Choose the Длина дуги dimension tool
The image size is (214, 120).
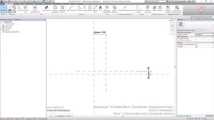click(x=95, y=9)
